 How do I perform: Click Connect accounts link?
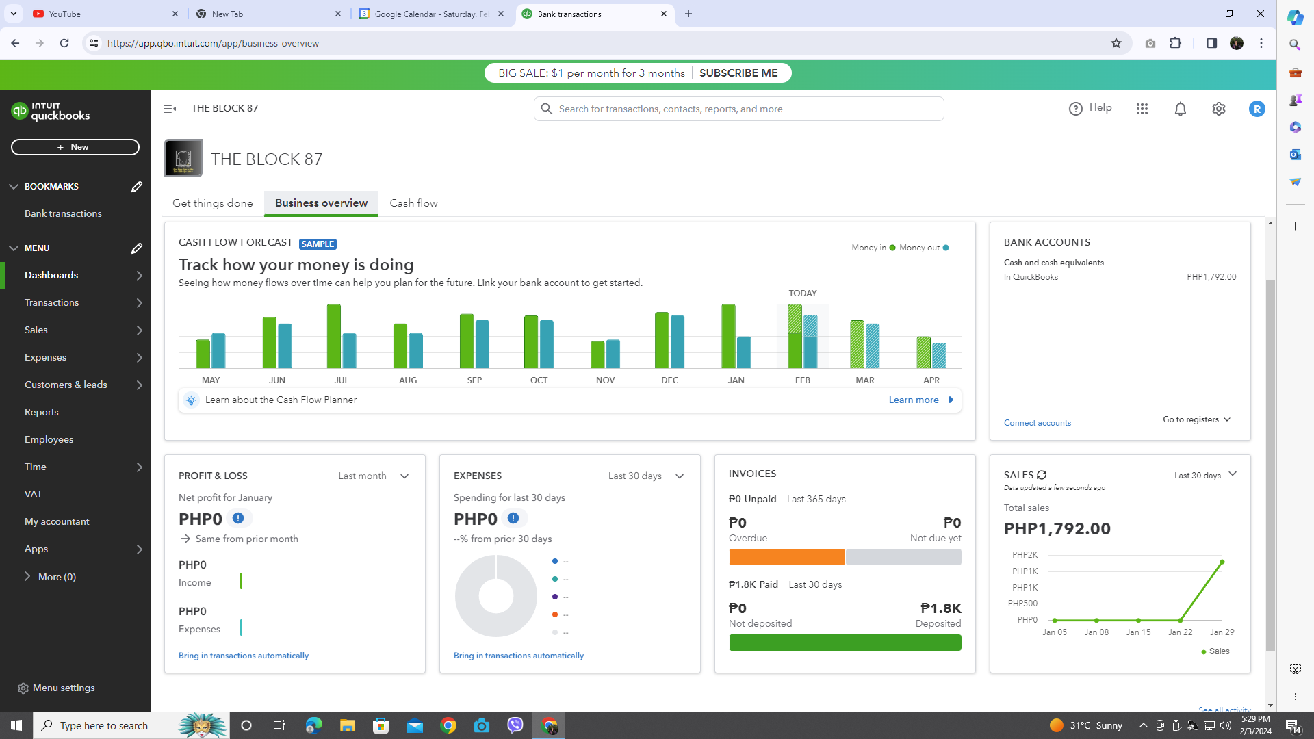(x=1037, y=423)
